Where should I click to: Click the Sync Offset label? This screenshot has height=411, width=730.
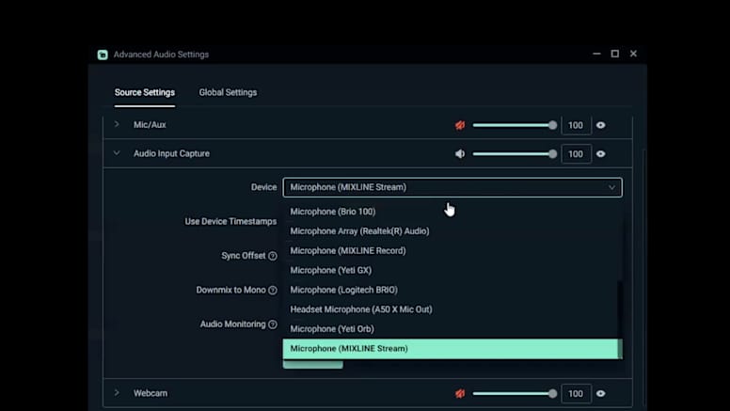[244, 256]
